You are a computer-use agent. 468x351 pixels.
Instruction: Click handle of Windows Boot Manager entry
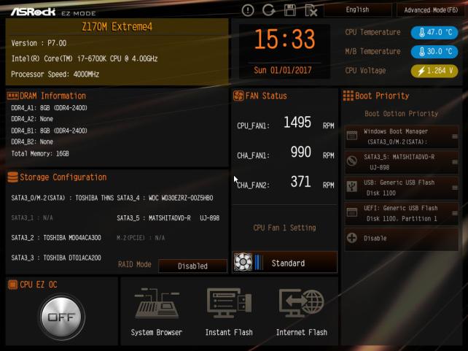455,136
